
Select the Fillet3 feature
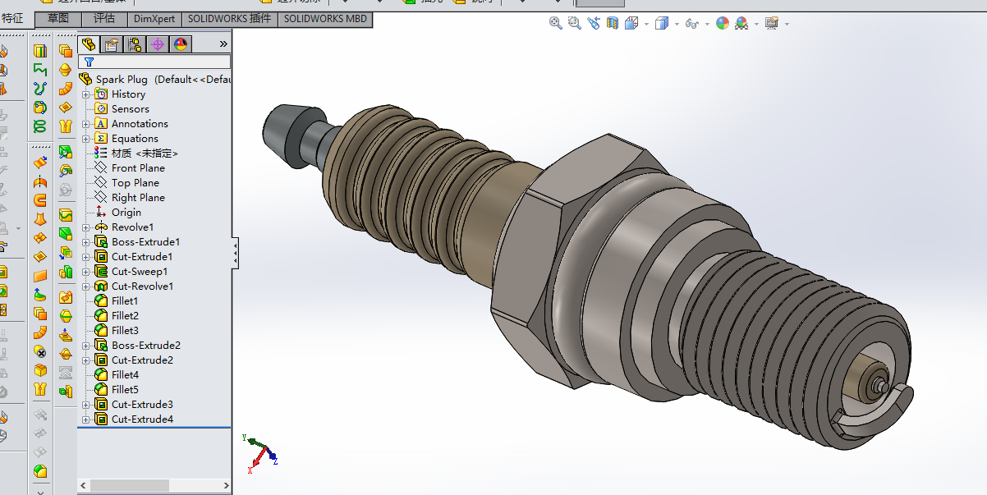click(x=125, y=331)
